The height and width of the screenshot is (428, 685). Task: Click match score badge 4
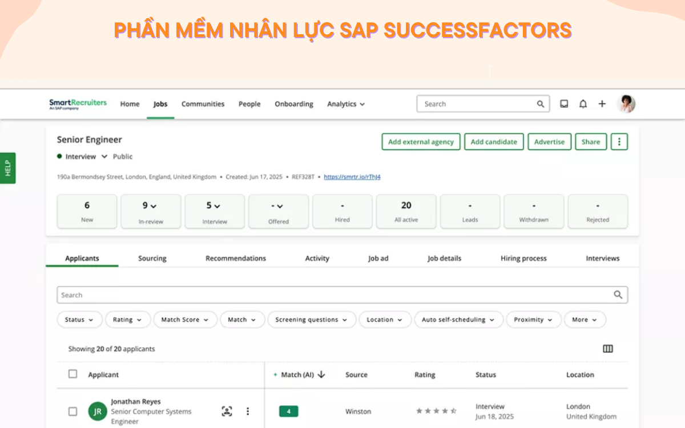point(288,411)
